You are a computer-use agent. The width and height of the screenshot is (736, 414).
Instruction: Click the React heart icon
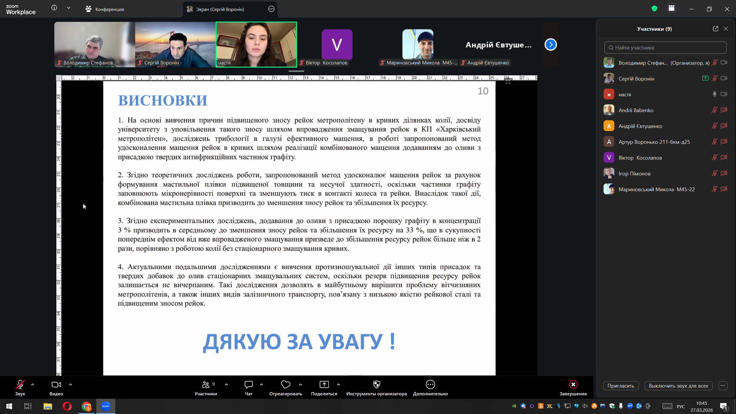(285, 384)
